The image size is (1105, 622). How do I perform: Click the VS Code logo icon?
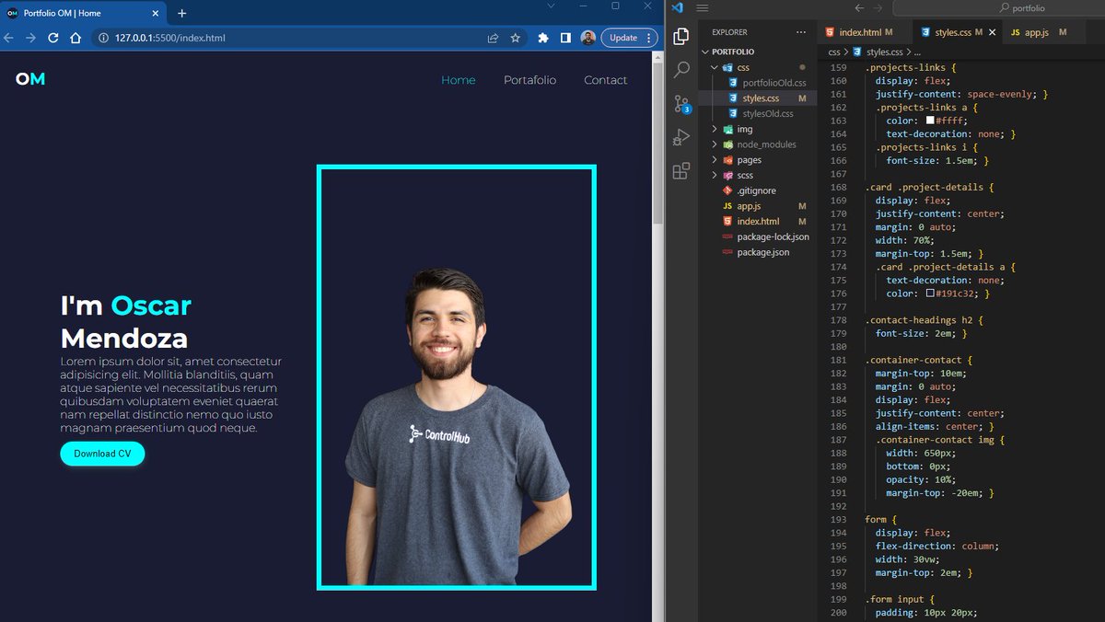click(677, 8)
